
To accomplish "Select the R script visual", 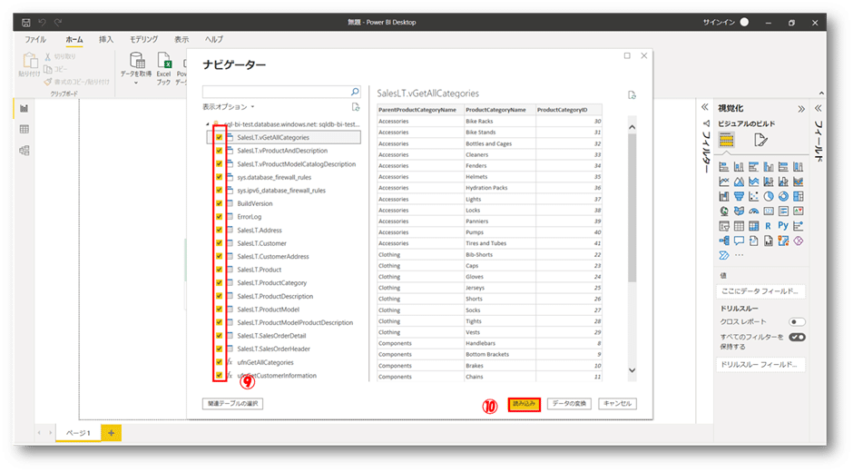I will tap(768, 226).
